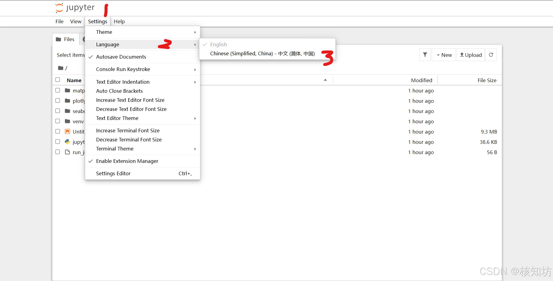
Task: Check the box for venv folder
Action: coord(58,121)
